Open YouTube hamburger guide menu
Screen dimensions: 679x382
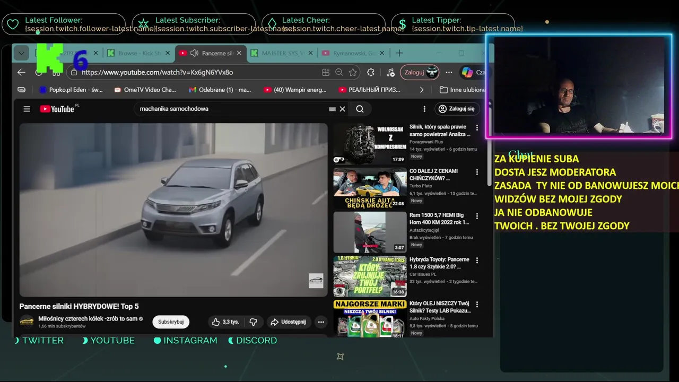click(x=27, y=109)
